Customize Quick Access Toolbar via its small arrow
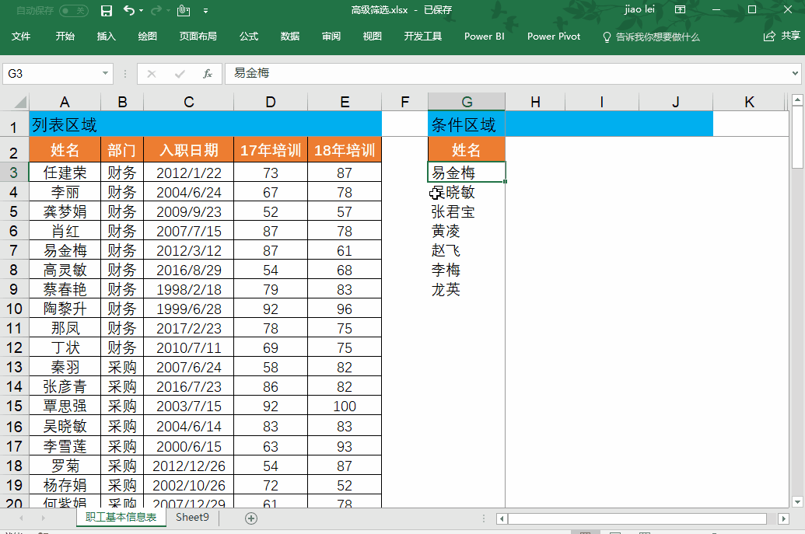 206,9
